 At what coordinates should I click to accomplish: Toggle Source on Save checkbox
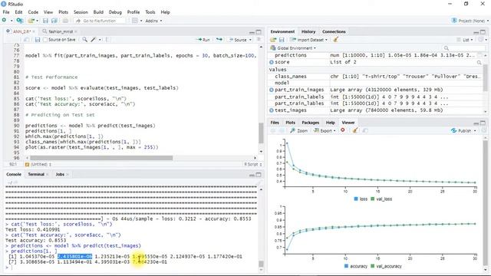[45, 40]
